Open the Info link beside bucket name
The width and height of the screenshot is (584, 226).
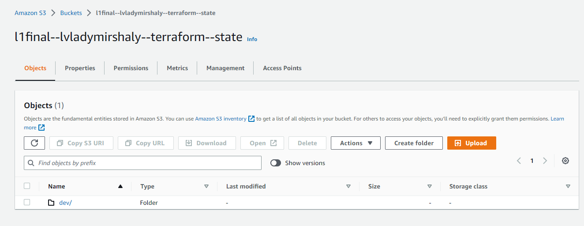(x=252, y=39)
